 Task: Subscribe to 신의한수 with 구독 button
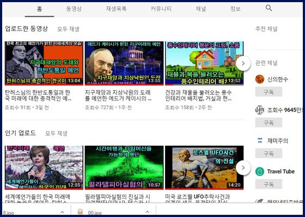tap(269, 92)
